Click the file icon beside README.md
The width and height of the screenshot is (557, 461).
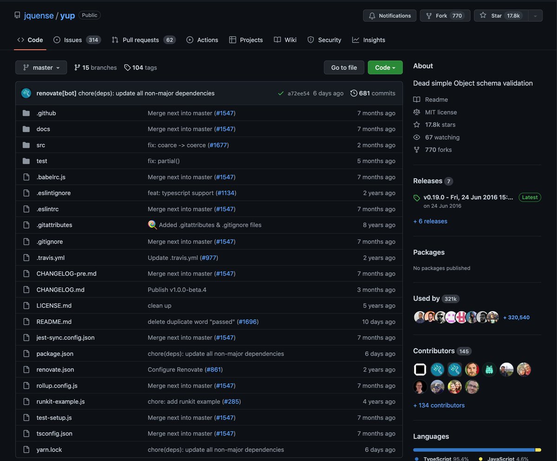pos(26,322)
